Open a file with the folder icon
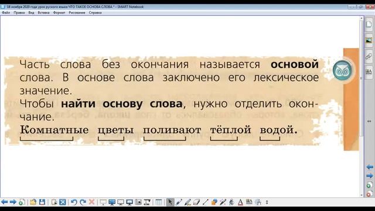Screen dimensions: 375x211 [x=33, y=202]
